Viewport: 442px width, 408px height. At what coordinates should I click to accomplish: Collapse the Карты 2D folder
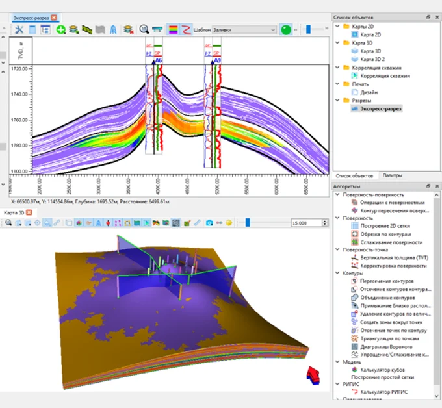(337, 27)
